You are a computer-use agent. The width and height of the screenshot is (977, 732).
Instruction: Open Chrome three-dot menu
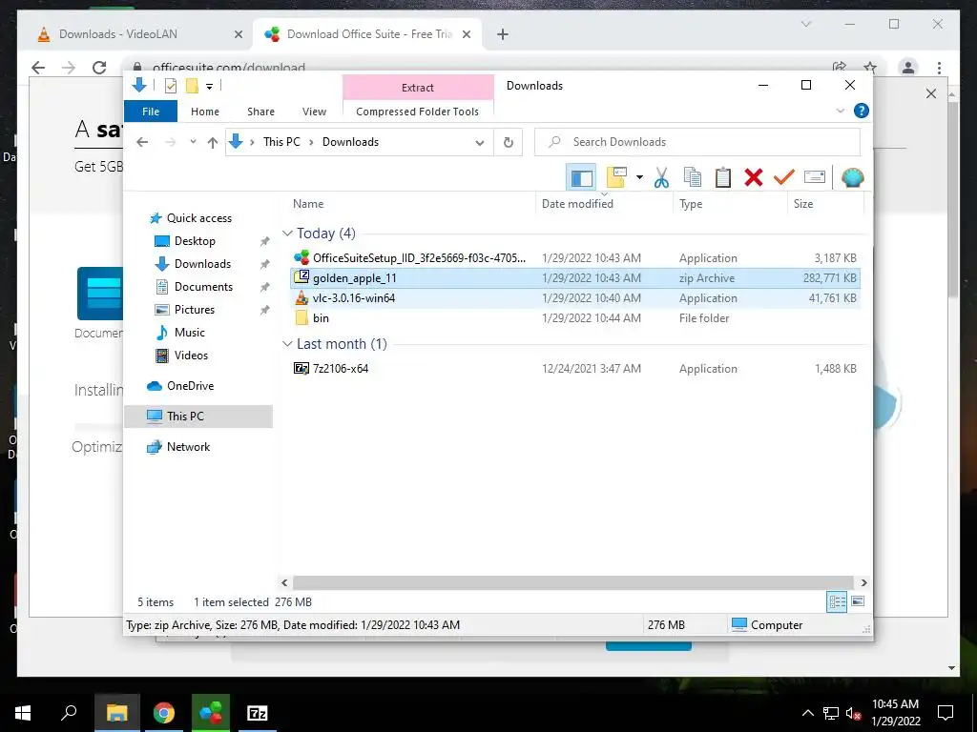click(939, 68)
